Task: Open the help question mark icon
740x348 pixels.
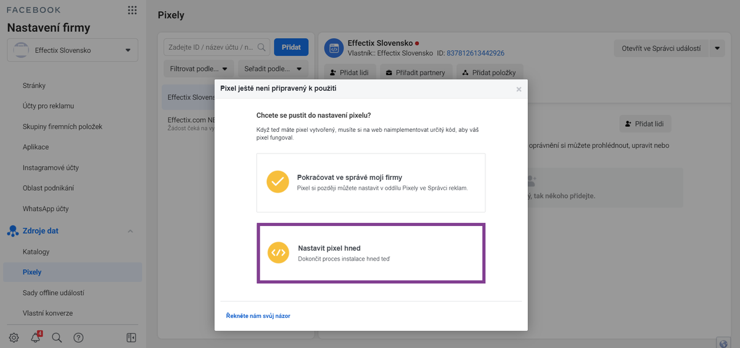Action: 78,338
